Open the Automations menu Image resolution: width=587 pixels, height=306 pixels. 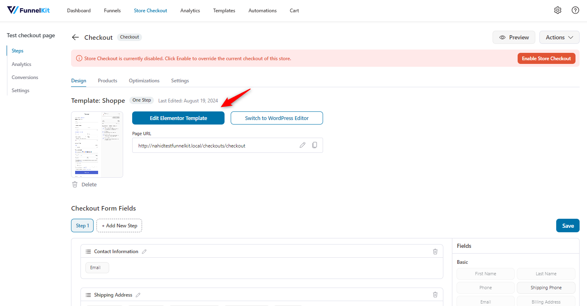[262, 11]
